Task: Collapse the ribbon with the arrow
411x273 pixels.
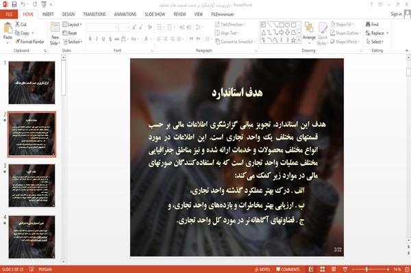Action: pos(407,51)
